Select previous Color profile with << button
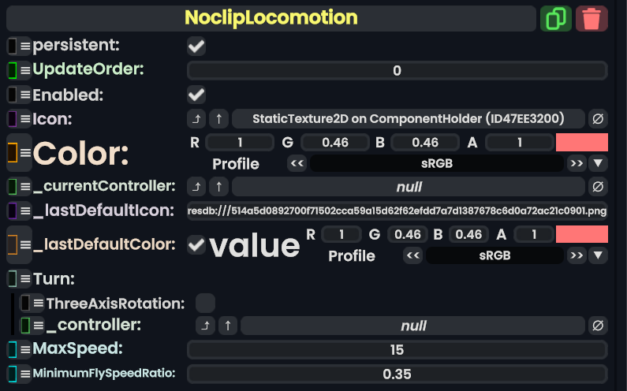The width and height of the screenshot is (627, 391). pyautogui.click(x=297, y=163)
